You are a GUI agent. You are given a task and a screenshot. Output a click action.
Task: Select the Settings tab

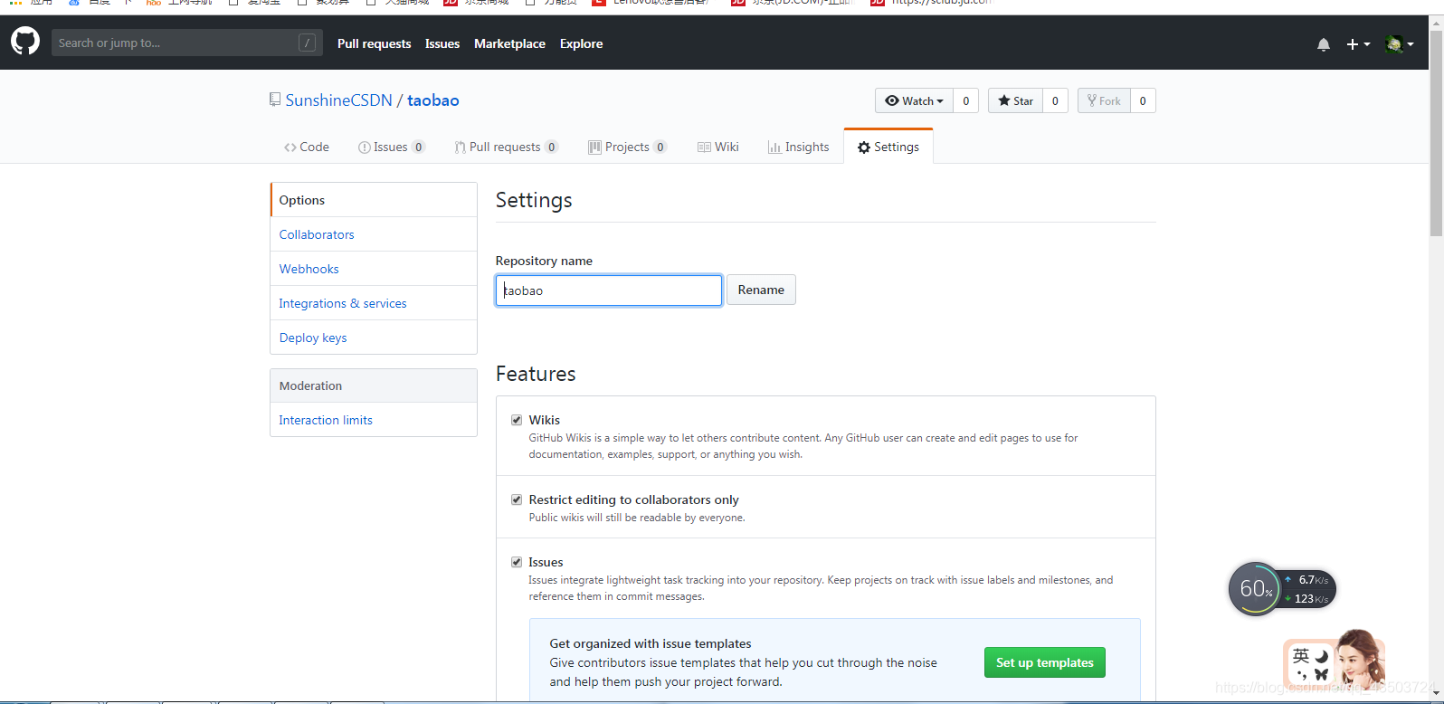pyautogui.click(x=888, y=147)
